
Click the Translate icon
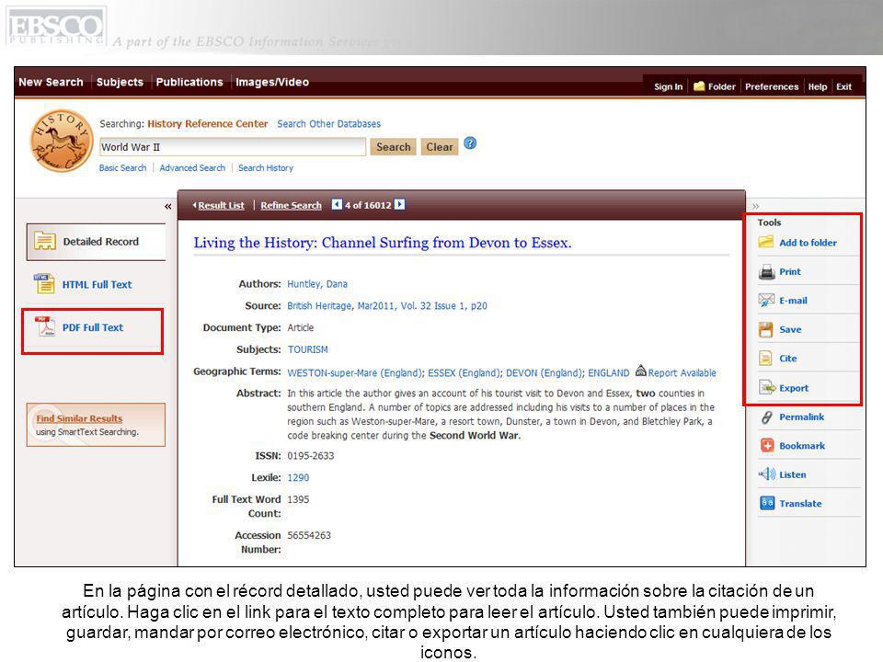click(767, 503)
